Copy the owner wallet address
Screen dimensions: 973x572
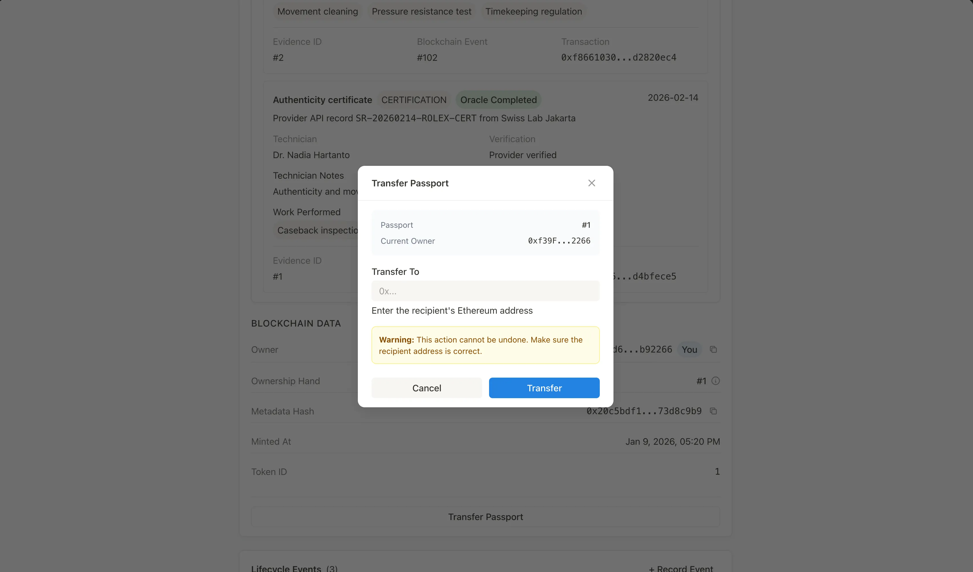(x=714, y=349)
